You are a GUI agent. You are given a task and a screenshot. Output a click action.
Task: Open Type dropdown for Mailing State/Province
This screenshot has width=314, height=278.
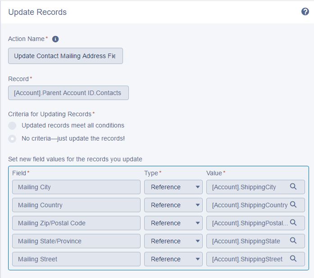pyautogui.click(x=173, y=241)
